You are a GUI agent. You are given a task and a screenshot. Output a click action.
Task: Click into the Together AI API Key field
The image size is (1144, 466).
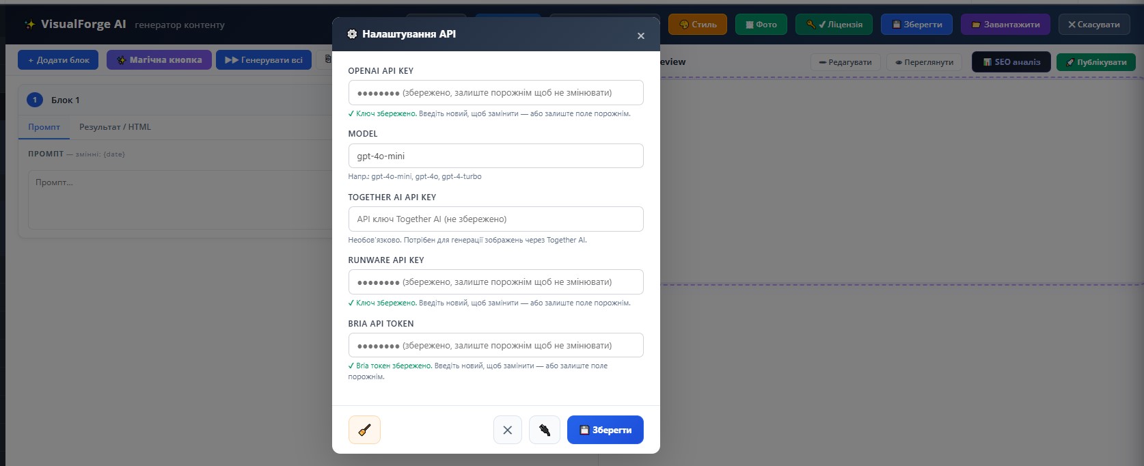(x=496, y=219)
